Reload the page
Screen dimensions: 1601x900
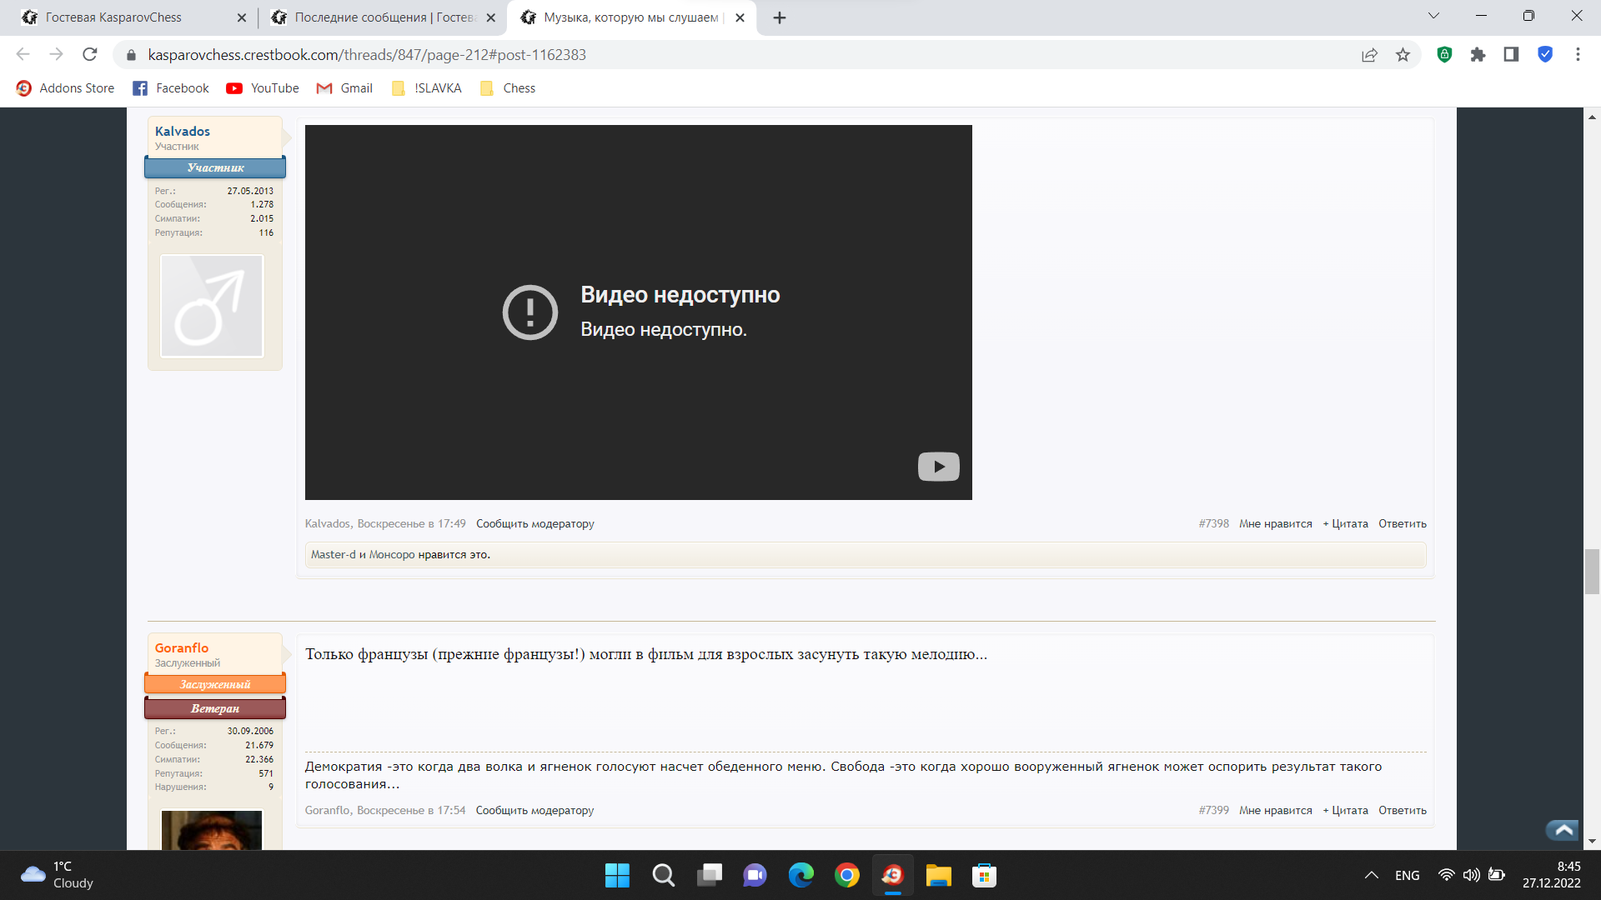(x=90, y=55)
